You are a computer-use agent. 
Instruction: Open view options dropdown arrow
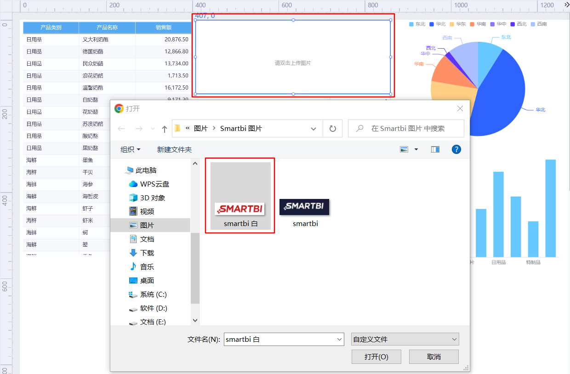pos(416,149)
